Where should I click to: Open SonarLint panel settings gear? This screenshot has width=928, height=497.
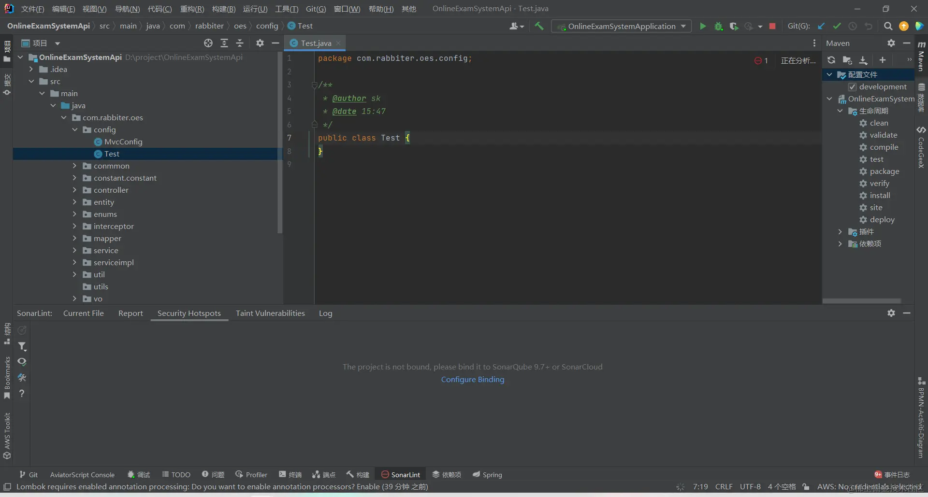(x=891, y=313)
